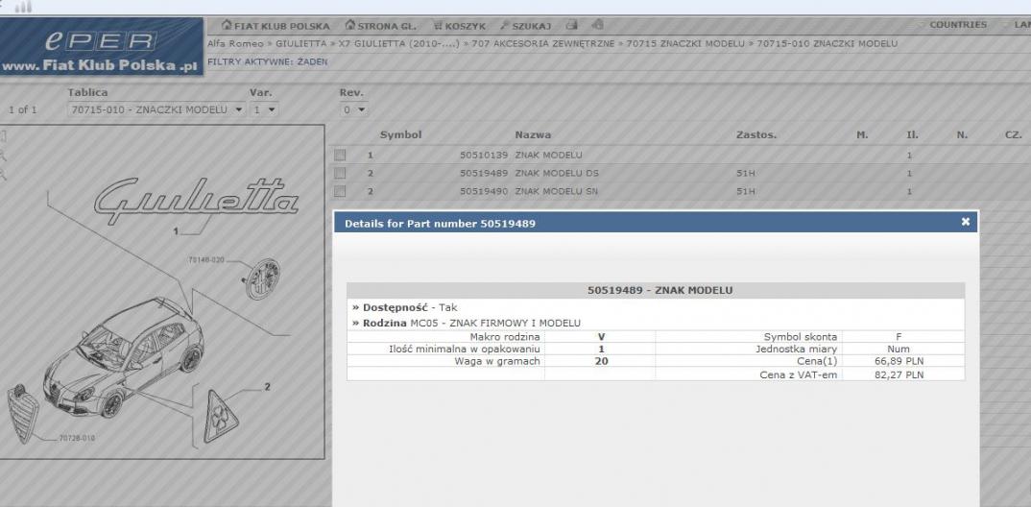The width and height of the screenshot is (1031, 507).
Task: Click lower magnifier zoom icon beside diagram
Action: coord(3,174)
